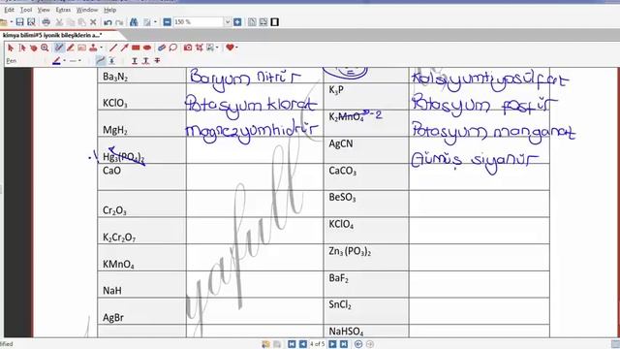620x349 pixels.
Task: Expand the Stamp tool dropdown arrow
Action: (101, 48)
